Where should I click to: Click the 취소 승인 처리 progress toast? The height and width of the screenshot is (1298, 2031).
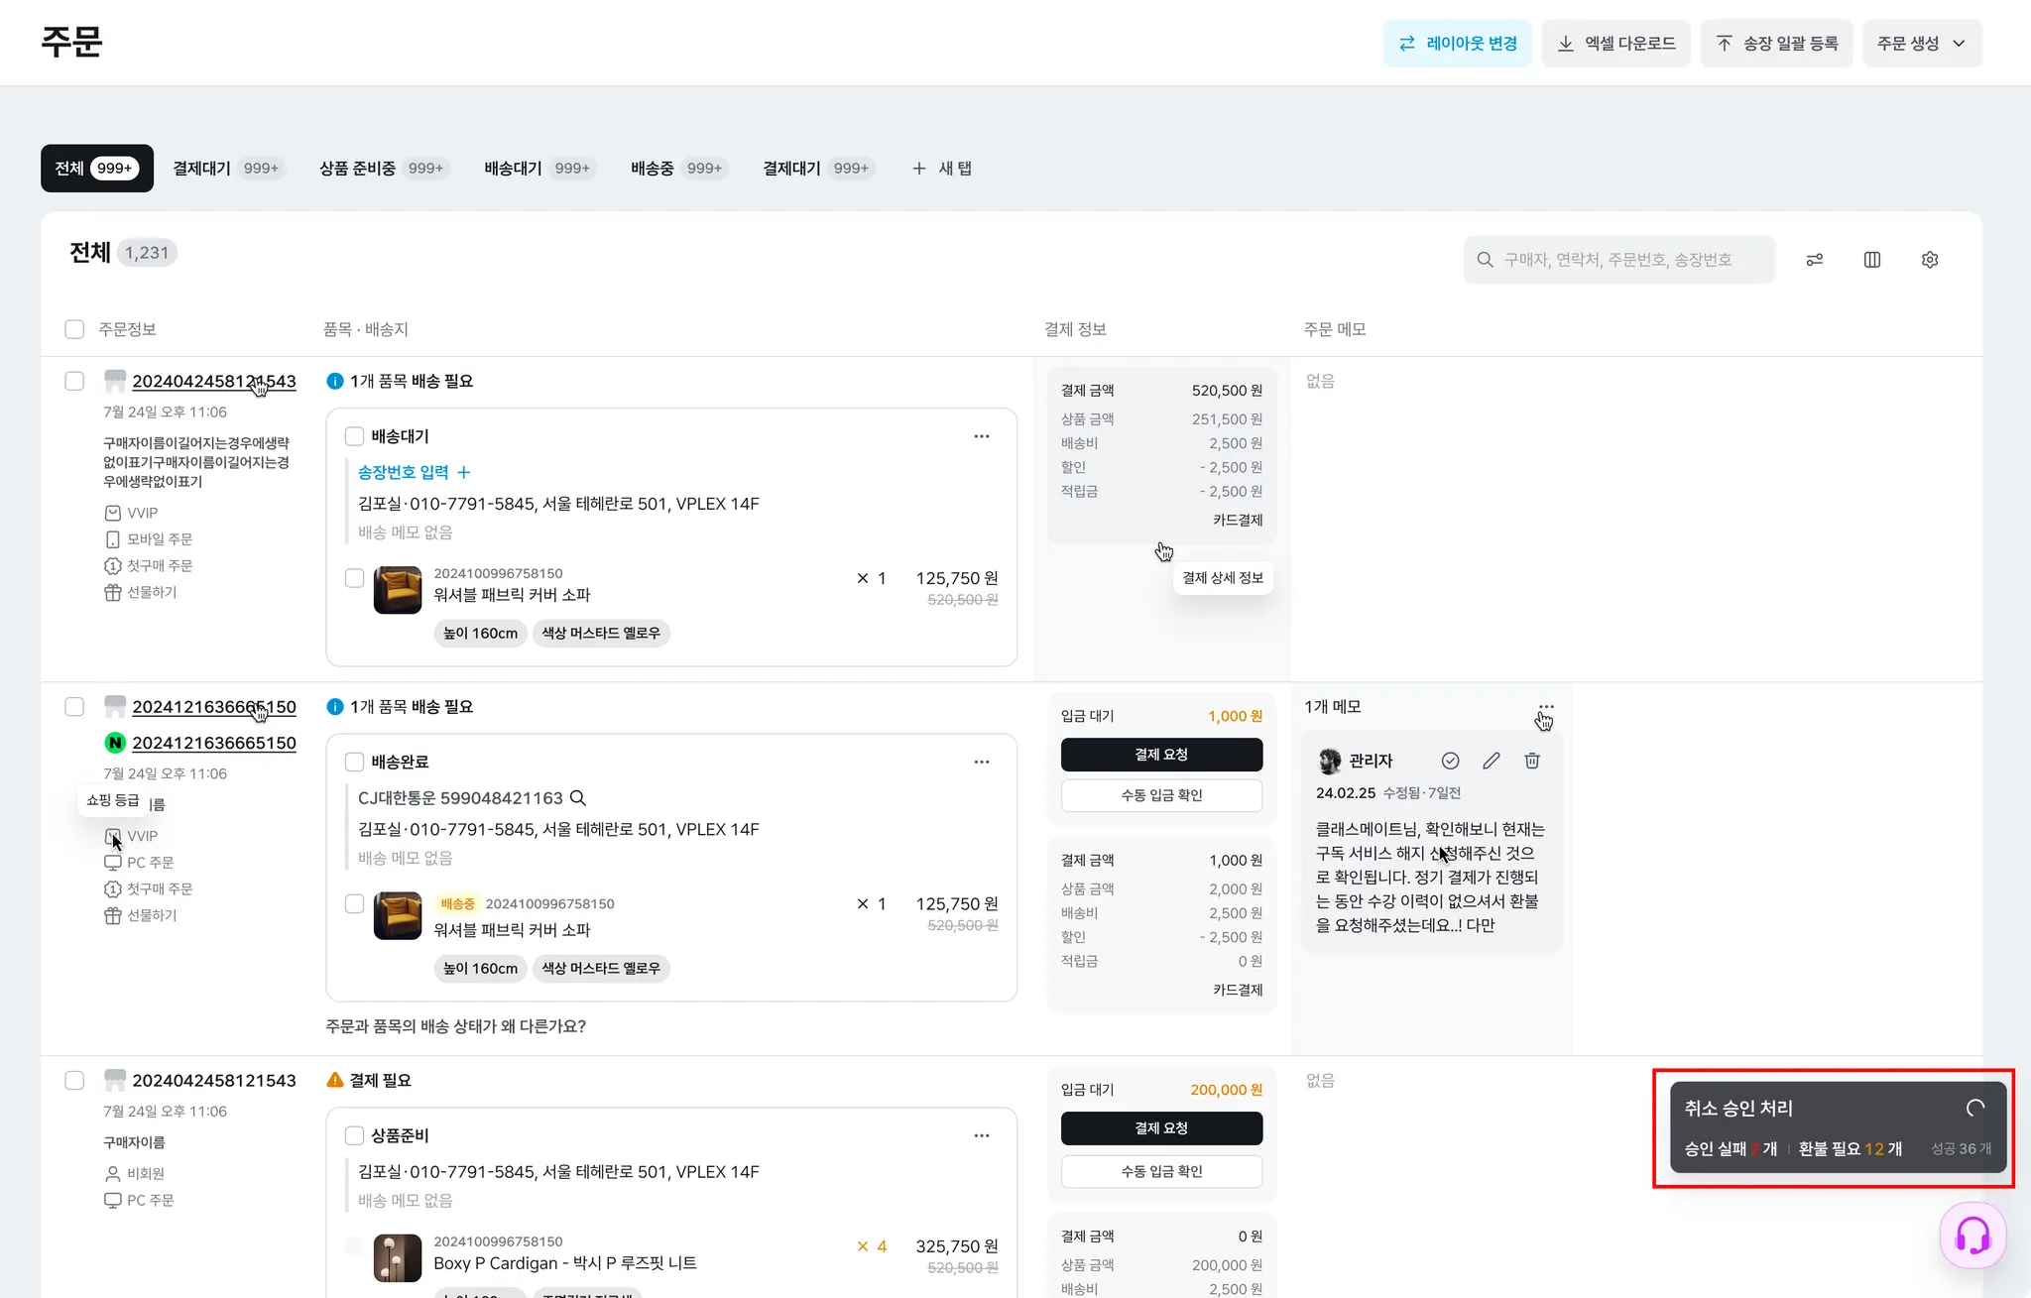tap(1837, 1127)
